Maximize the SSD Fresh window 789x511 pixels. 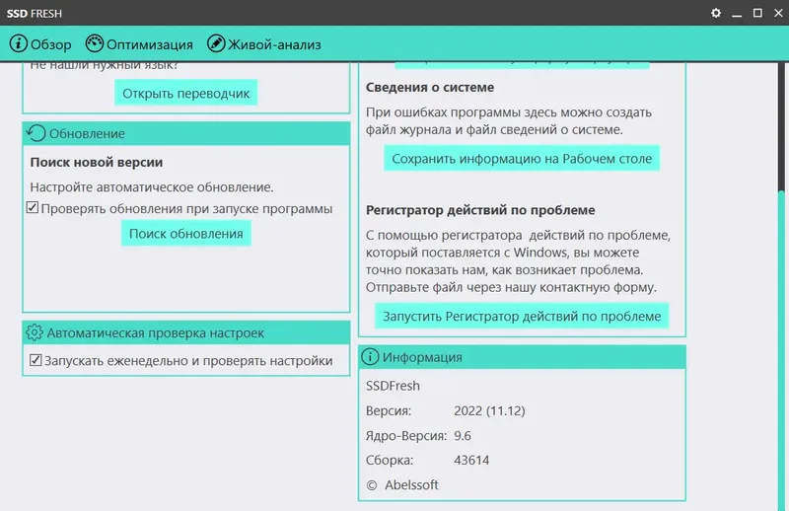click(757, 13)
